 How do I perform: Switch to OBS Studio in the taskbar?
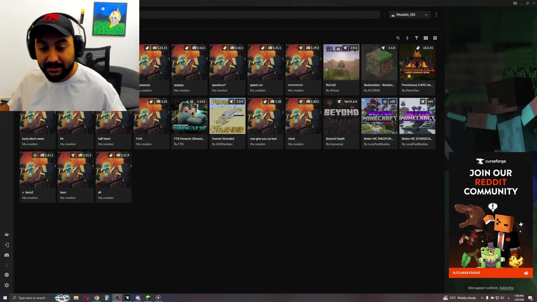tap(117, 298)
